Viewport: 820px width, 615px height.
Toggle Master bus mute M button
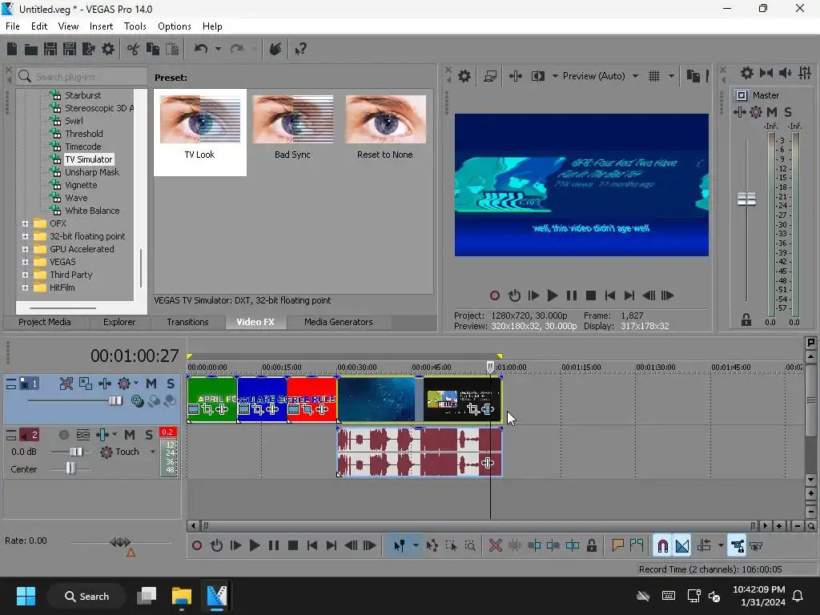click(x=772, y=112)
